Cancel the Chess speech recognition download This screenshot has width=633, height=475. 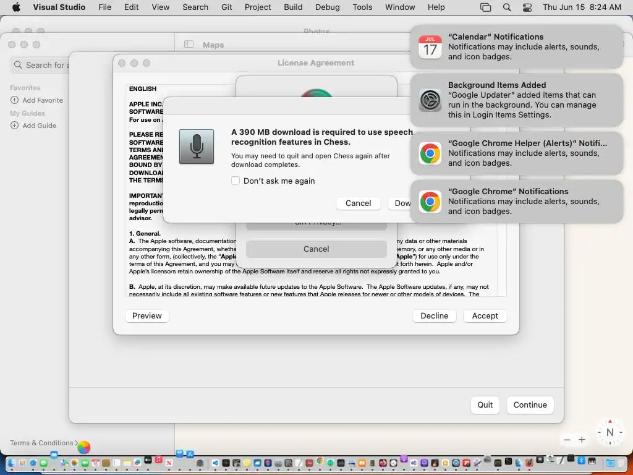click(x=358, y=203)
